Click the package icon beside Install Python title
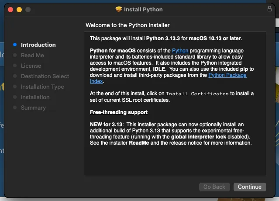Screen dimensions: 279x201 click(x=119, y=9)
